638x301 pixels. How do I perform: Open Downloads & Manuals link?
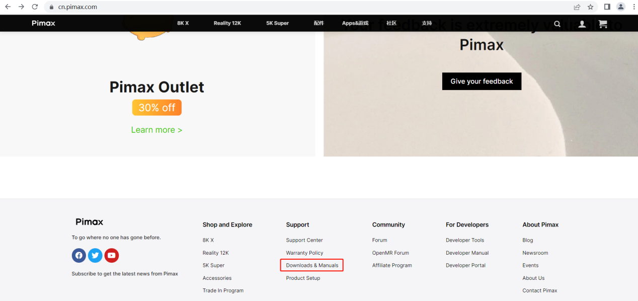pyautogui.click(x=312, y=265)
